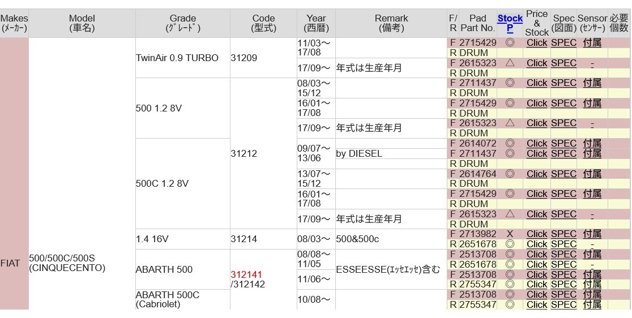632x318 pixels.
Task: Open SPEC link for 1.4 16V rear pad 2651678
Action: [563, 244]
